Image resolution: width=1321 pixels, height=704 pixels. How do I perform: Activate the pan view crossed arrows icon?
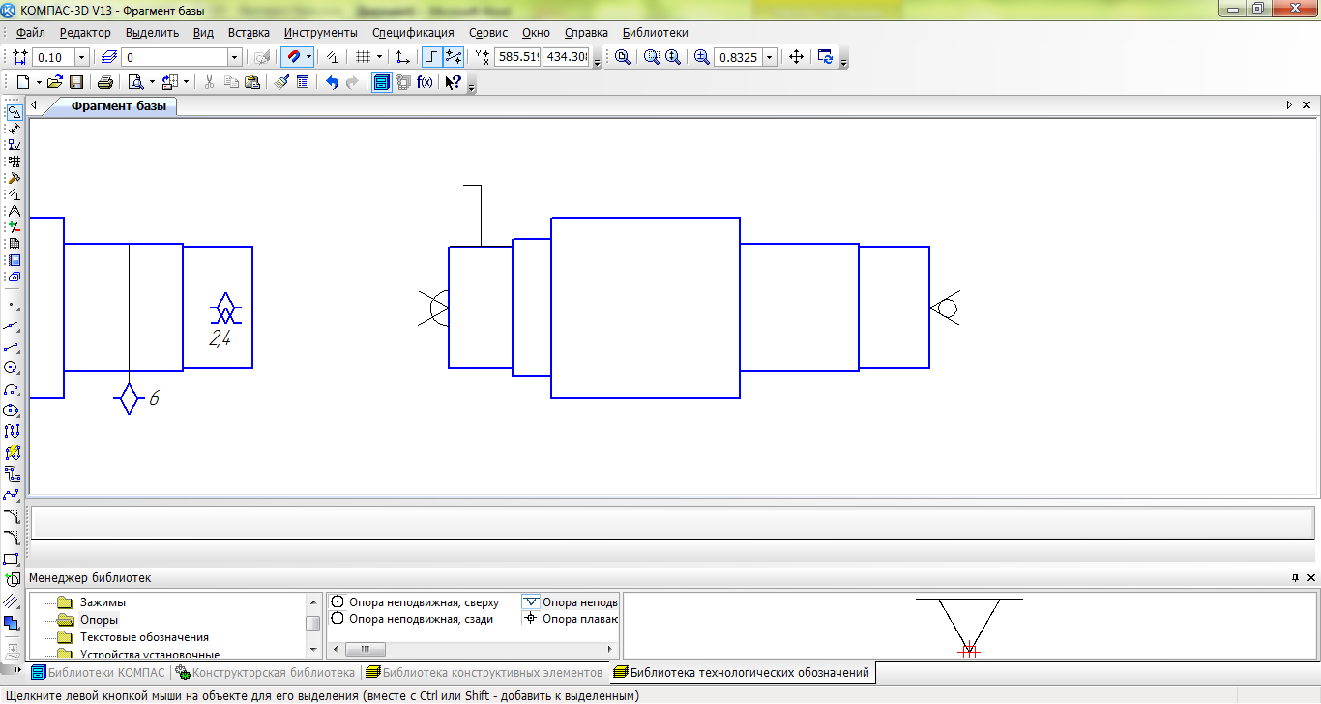tap(796, 57)
